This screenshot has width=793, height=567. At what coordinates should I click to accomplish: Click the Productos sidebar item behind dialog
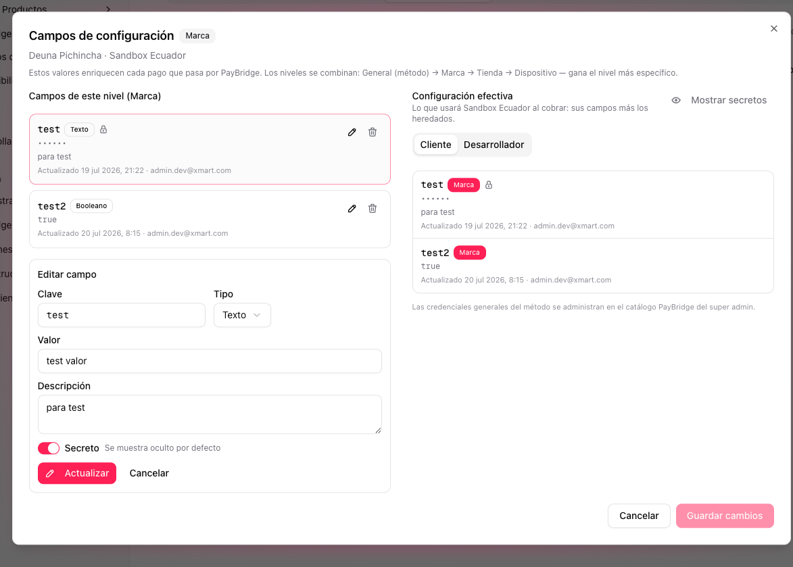(x=24, y=9)
